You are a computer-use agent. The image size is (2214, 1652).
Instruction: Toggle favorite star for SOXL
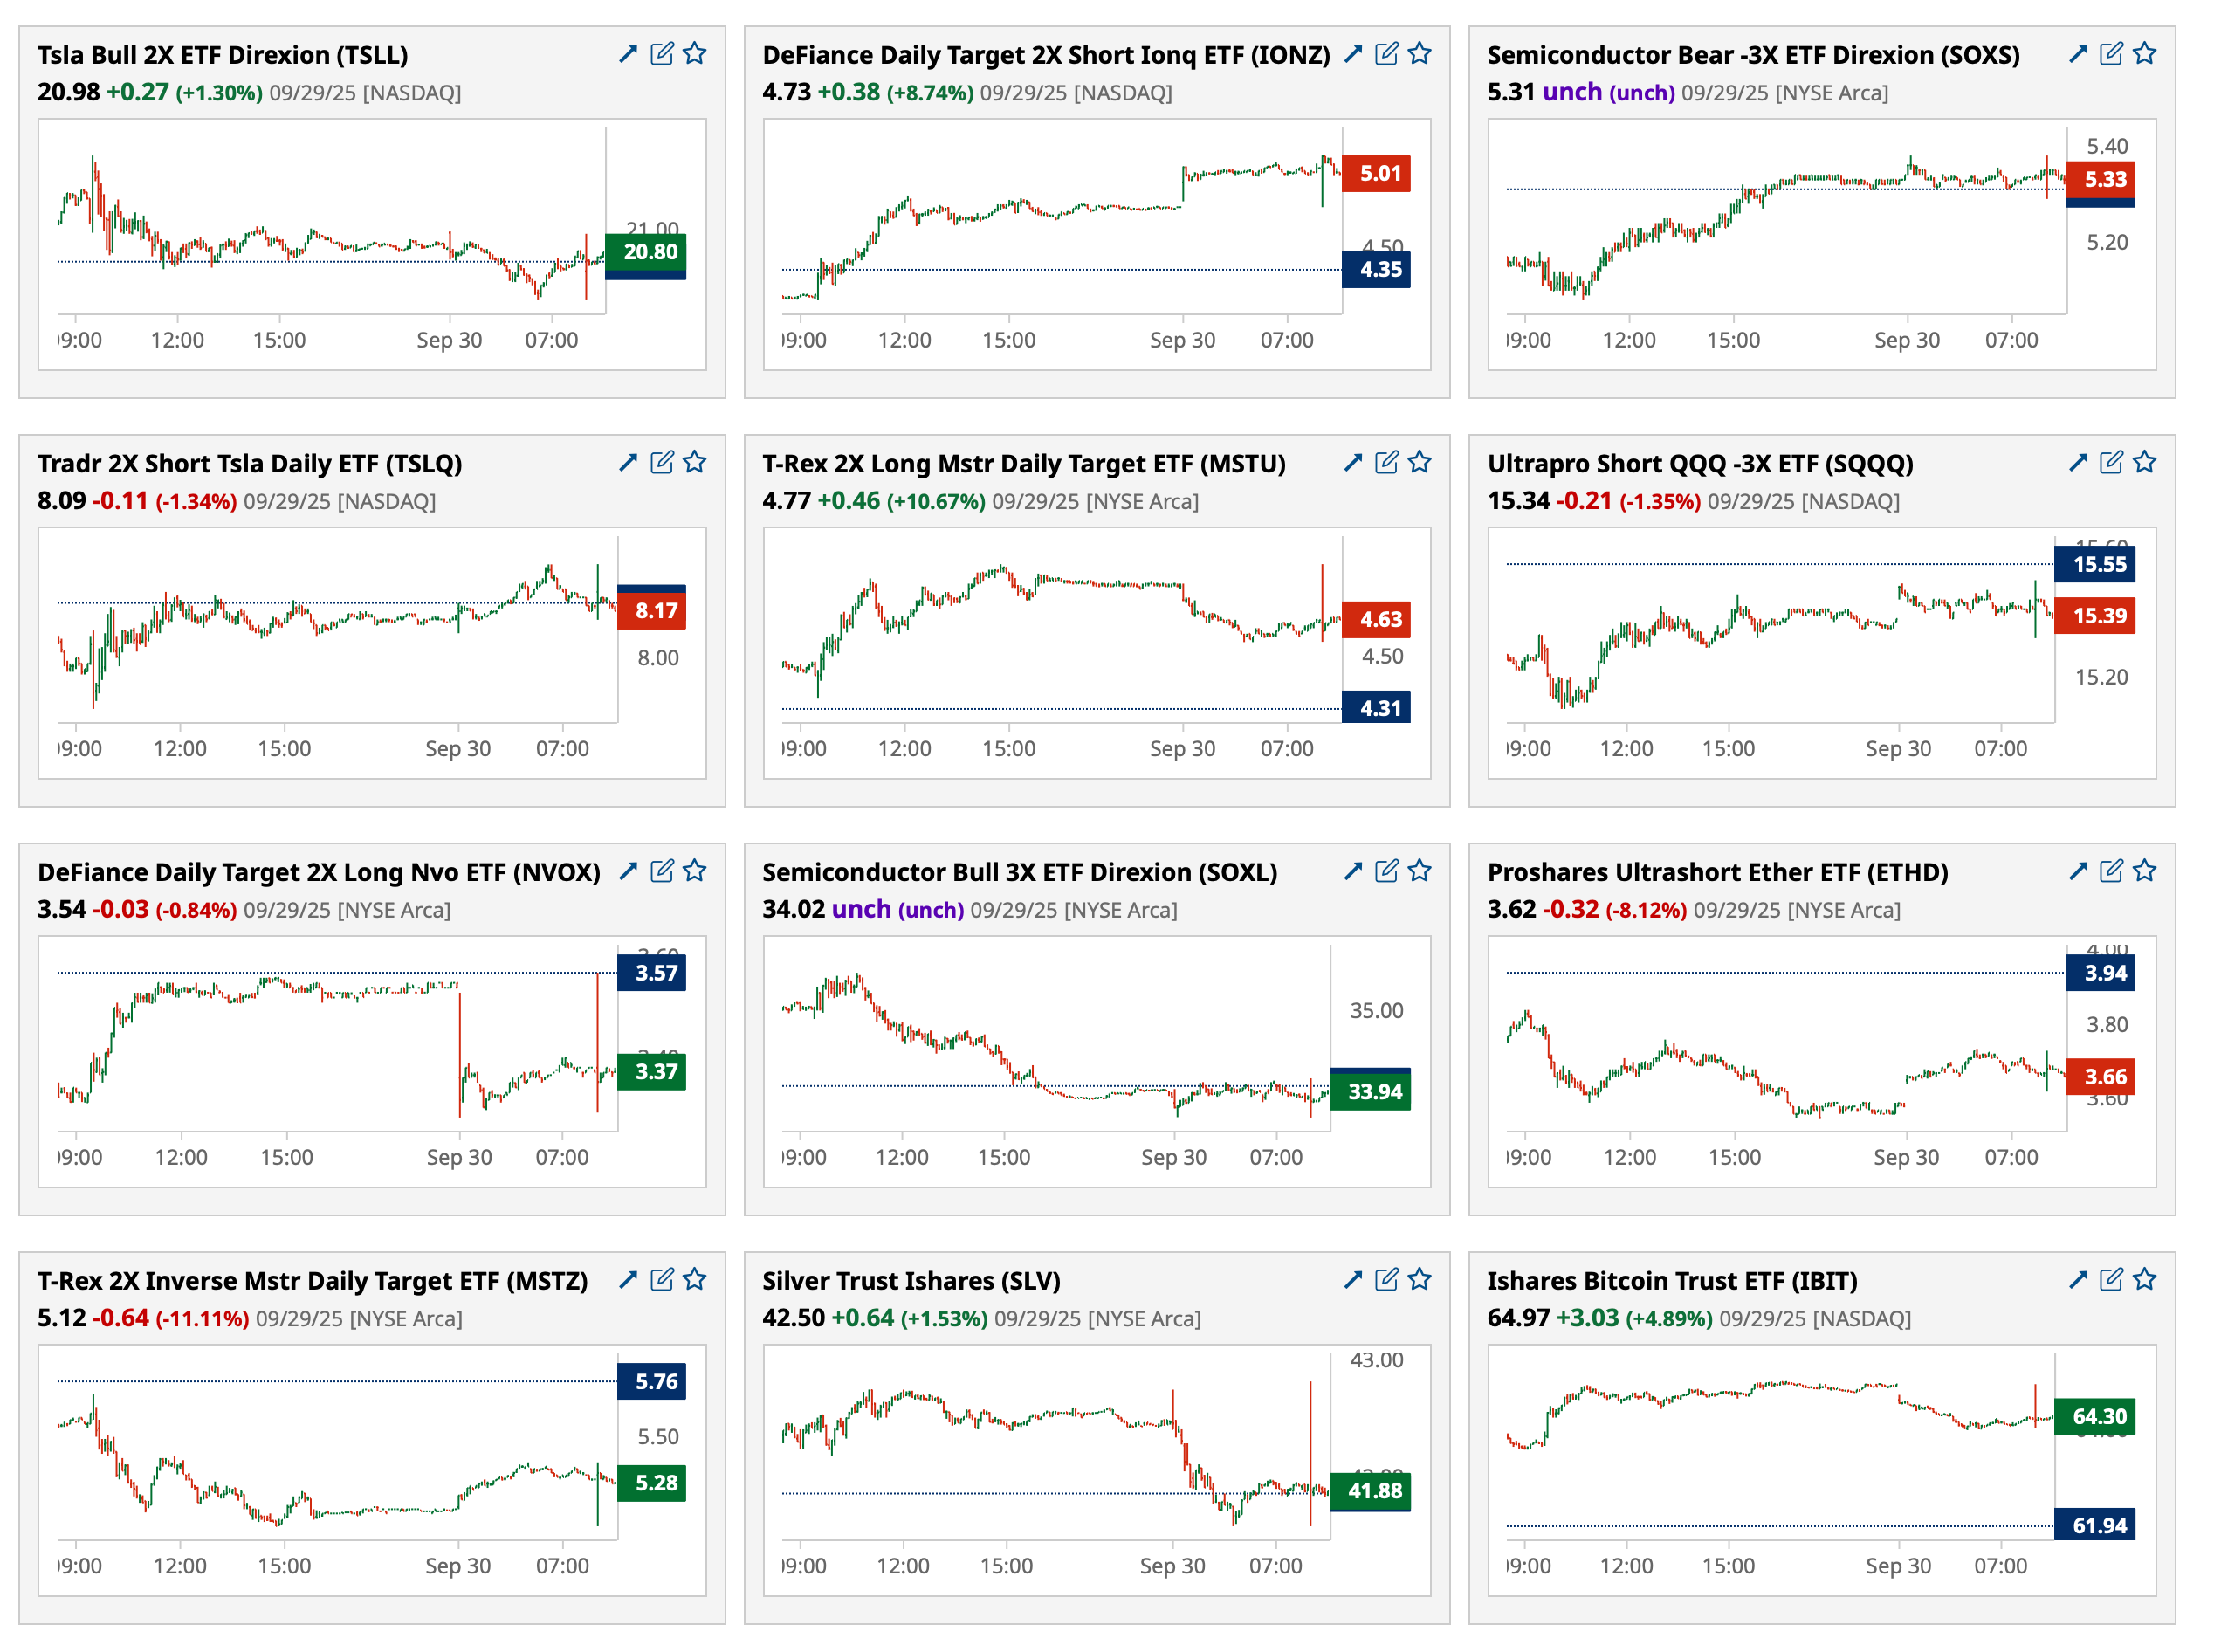(1419, 871)
